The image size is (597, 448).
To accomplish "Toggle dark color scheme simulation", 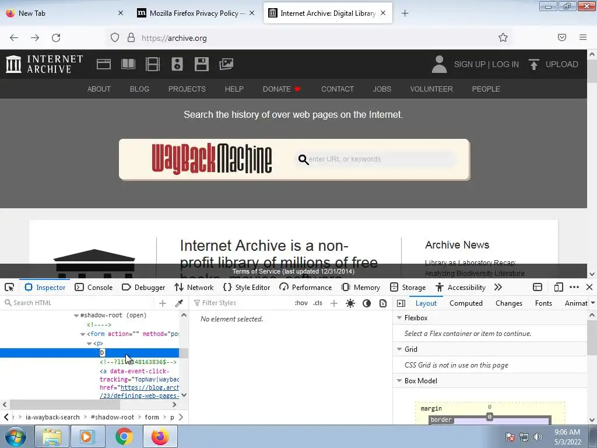I will 367,303.
